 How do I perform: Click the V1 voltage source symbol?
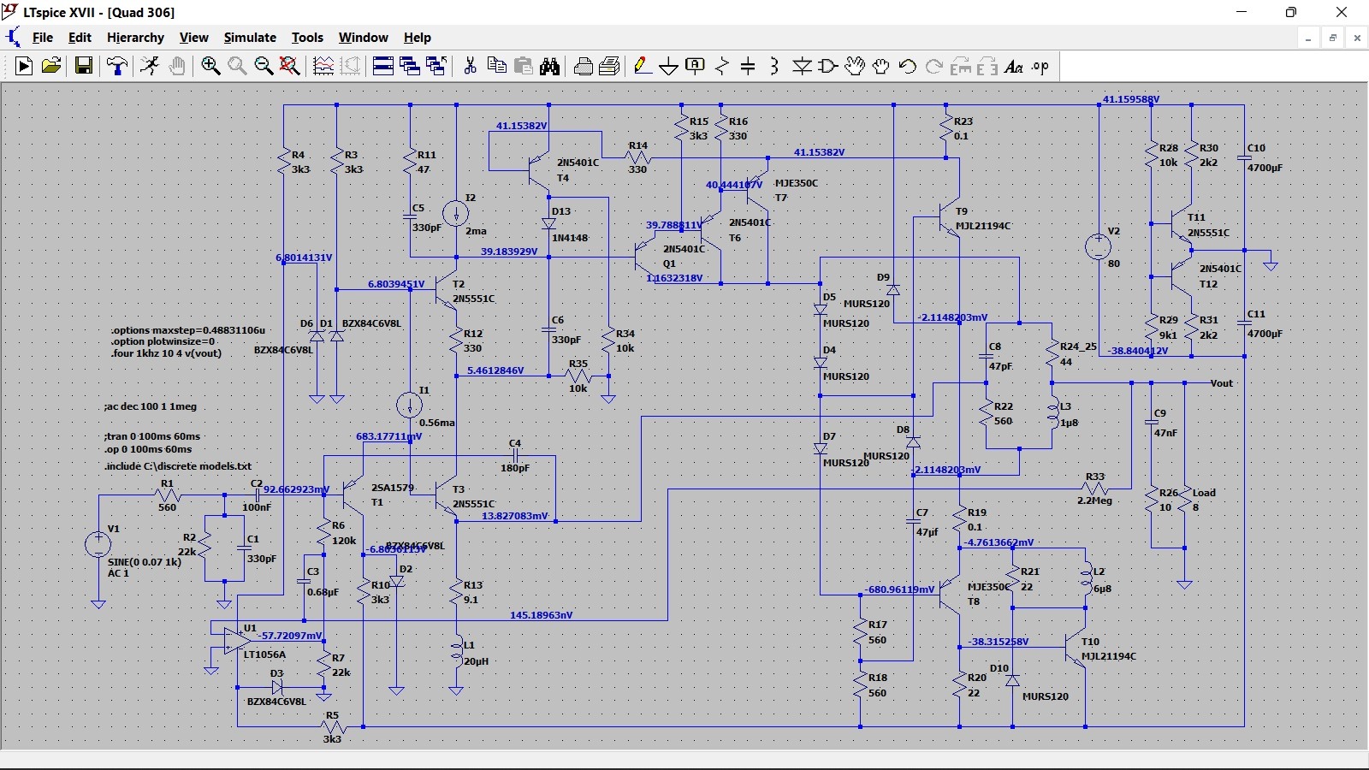(98, 544)
